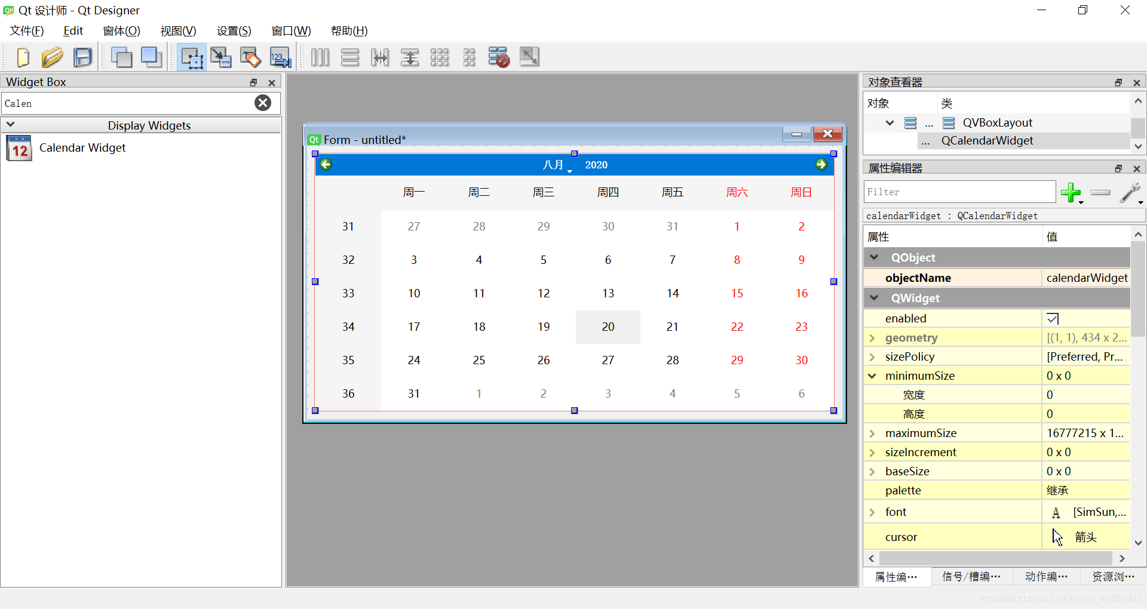Click the objectName value calendarWidget
The width and height of the screenshot is (1147, 609).
[1087, 278]
